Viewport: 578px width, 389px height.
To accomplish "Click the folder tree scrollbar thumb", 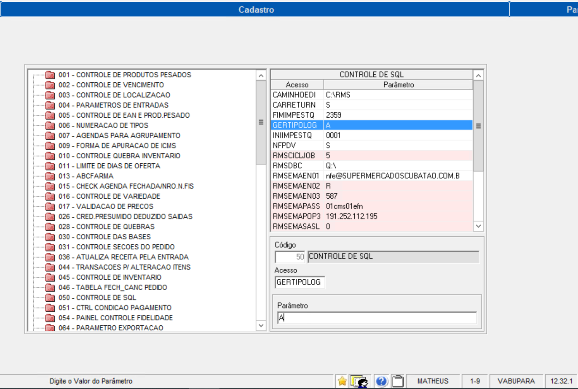I will pyautogui.click(x=261, y=122).
